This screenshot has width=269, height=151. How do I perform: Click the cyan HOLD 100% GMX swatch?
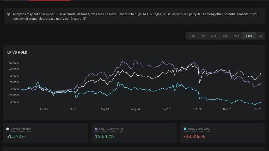point(185,129)
